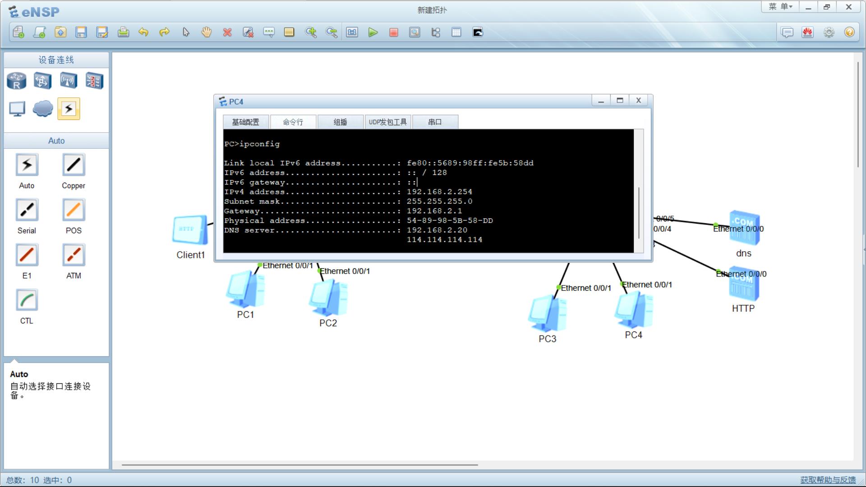Switch to the 基础配置 tab
The image size is (866, 487).
246,122
